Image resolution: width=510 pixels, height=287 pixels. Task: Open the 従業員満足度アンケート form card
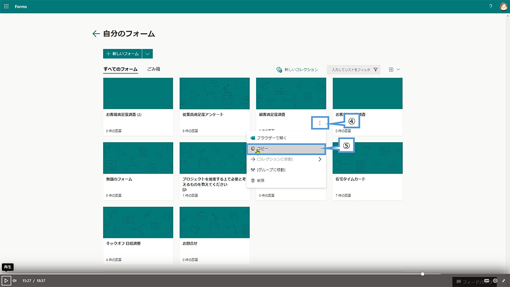215,107
